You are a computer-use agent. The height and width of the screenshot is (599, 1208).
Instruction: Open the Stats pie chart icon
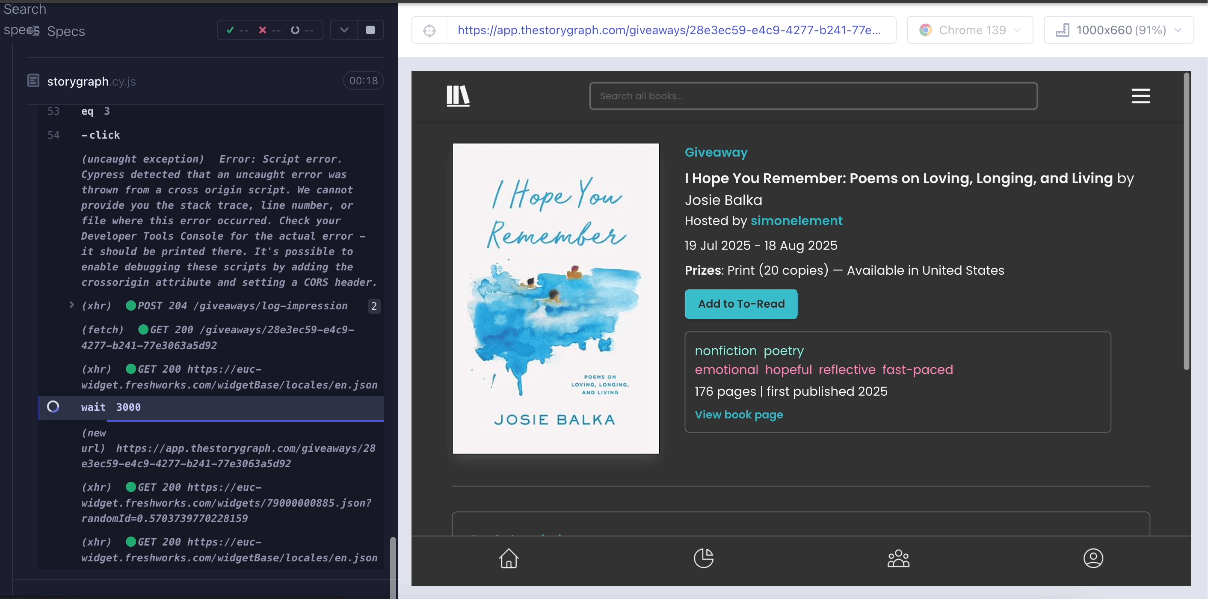tap(703, 558)
